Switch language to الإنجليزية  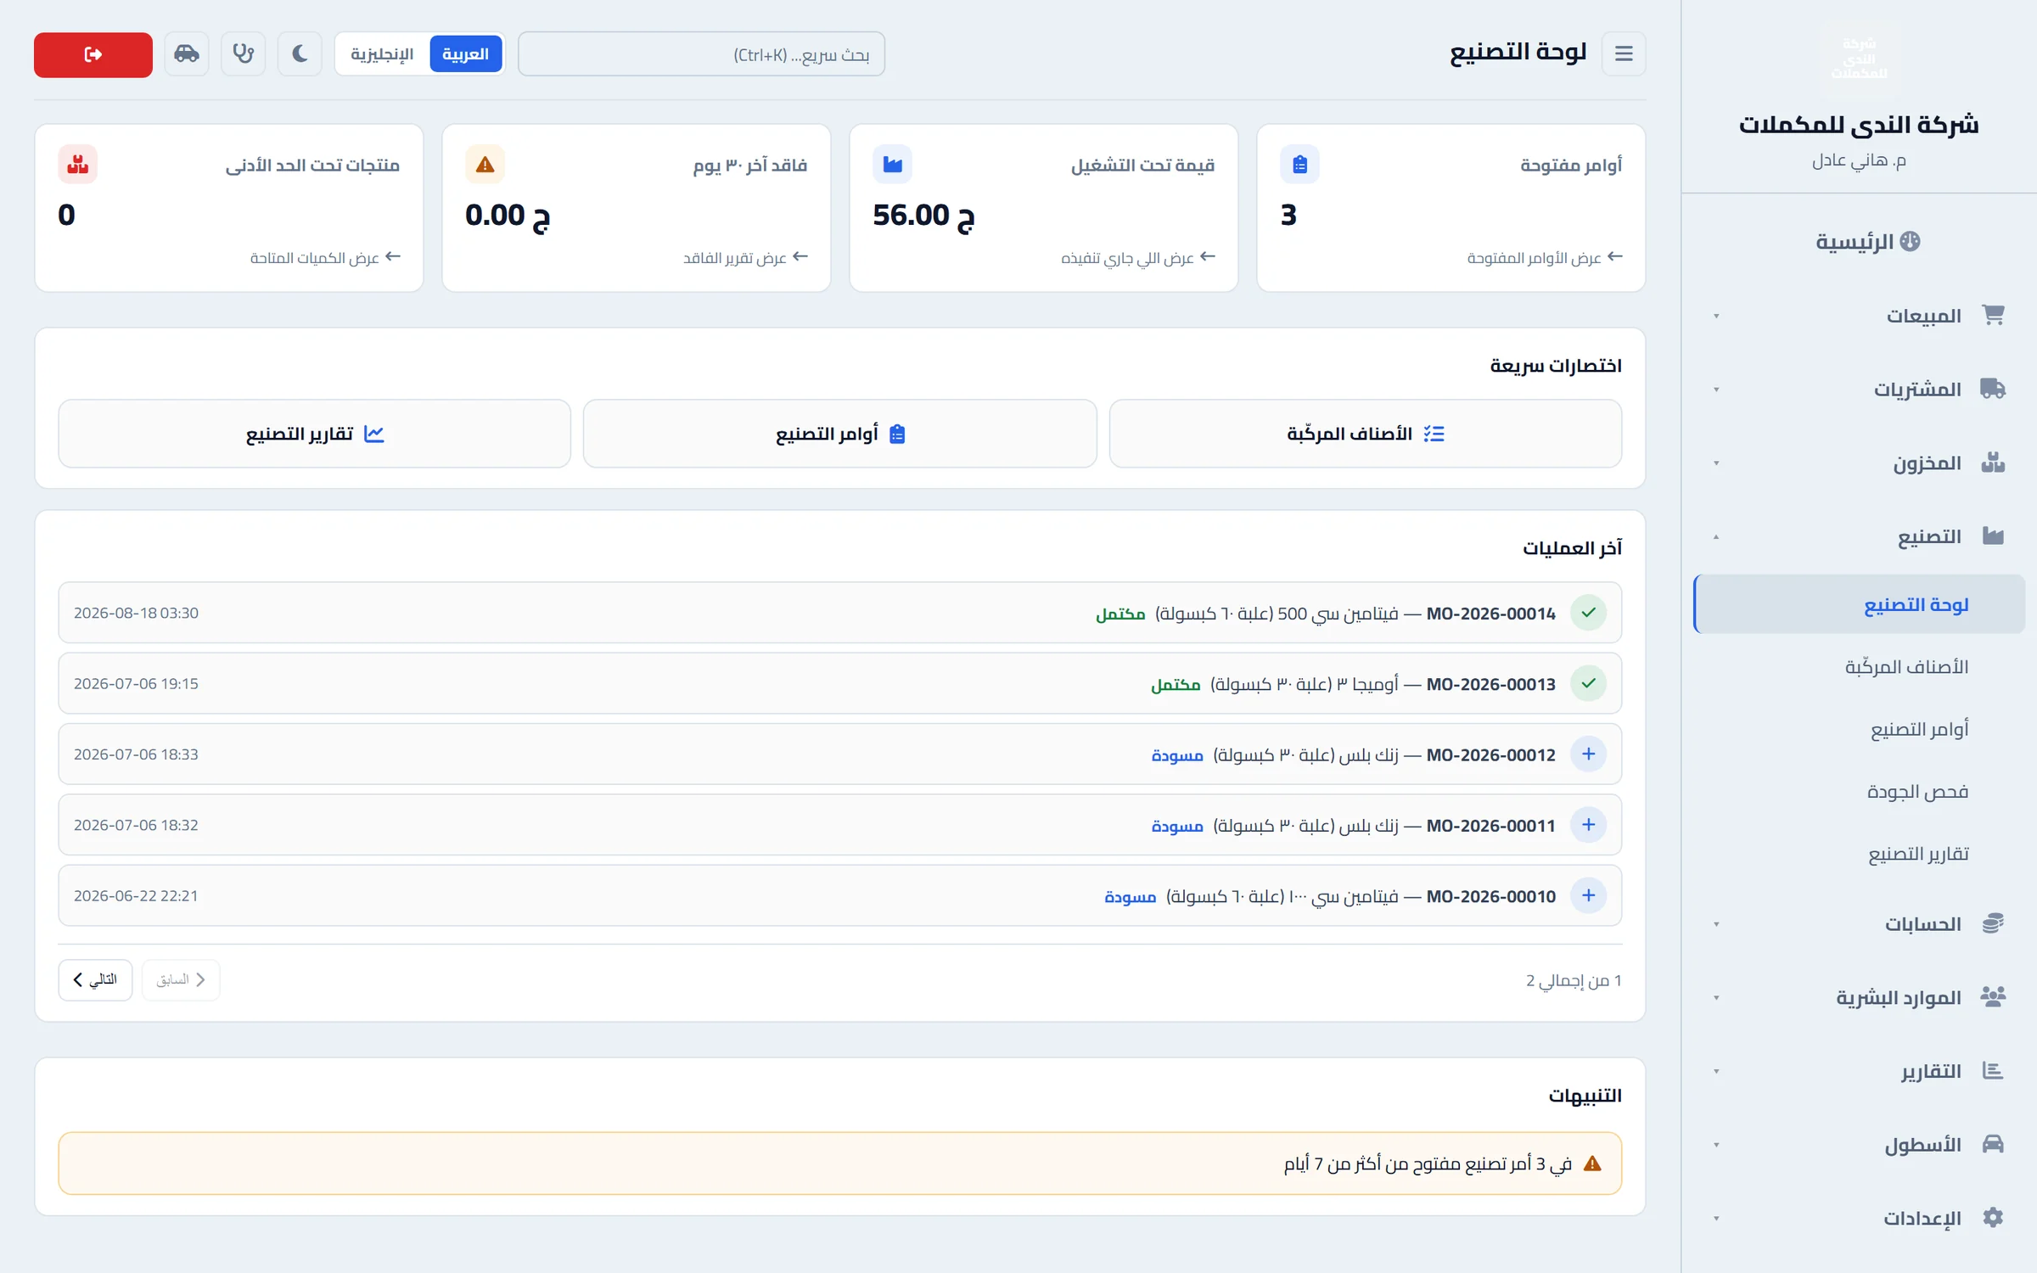(382, 54)
